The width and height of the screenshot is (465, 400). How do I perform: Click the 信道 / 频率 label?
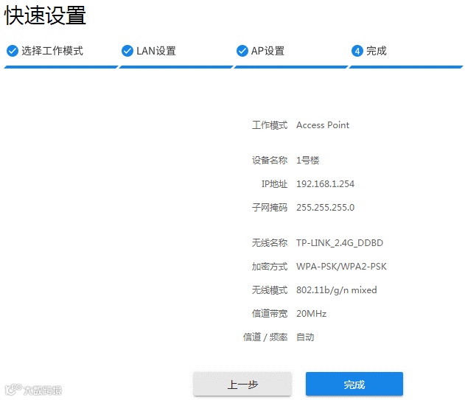coord(265,337)
